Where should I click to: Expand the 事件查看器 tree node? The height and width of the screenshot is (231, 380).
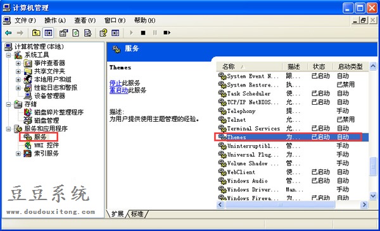coord(18,63)
